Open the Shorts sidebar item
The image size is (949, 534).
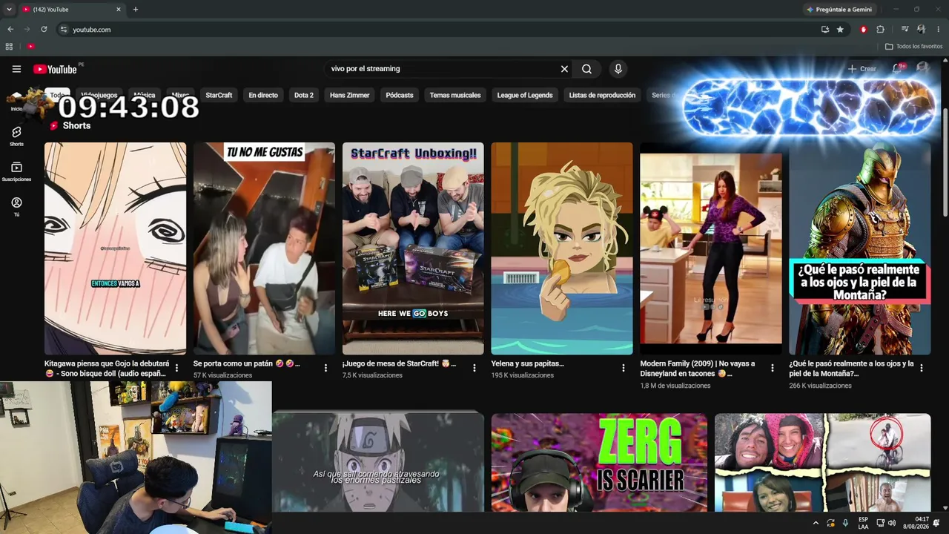[16, 135]
